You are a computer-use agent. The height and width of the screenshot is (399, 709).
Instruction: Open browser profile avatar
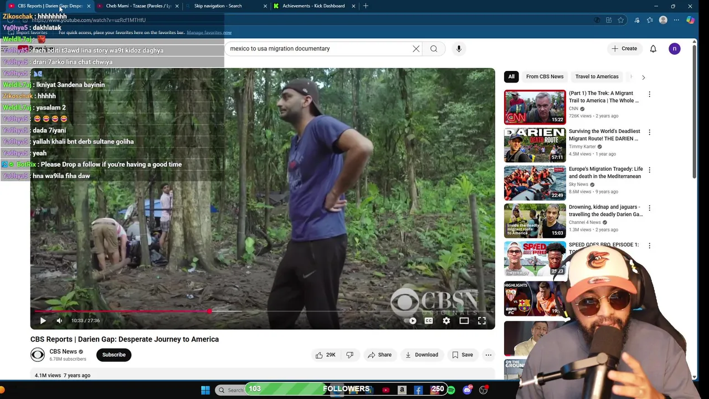[x=663, y=20]
